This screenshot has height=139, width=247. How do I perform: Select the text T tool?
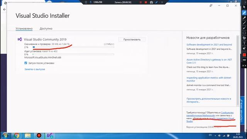(x=244, y=43)
